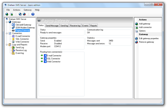
Task: Click the Logs and Reports clipboard icon
Action: pos(10,44)
